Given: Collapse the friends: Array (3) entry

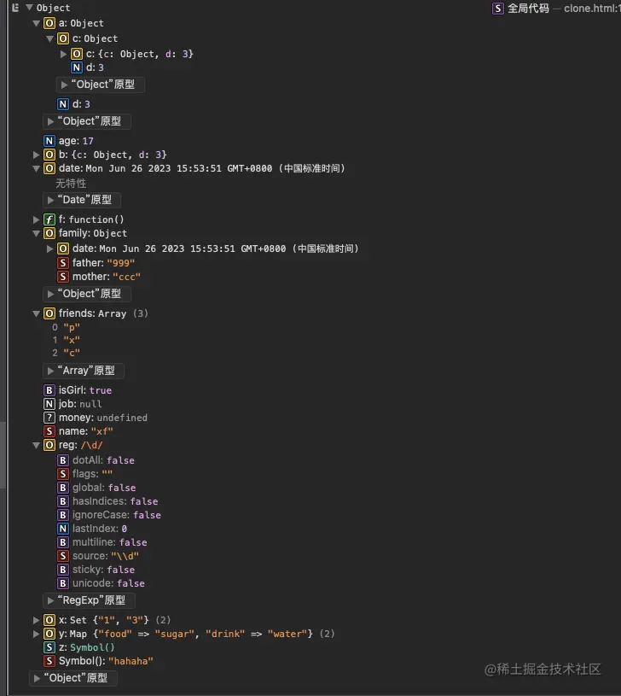Looking at the screenshot, I should click(37, 313).
